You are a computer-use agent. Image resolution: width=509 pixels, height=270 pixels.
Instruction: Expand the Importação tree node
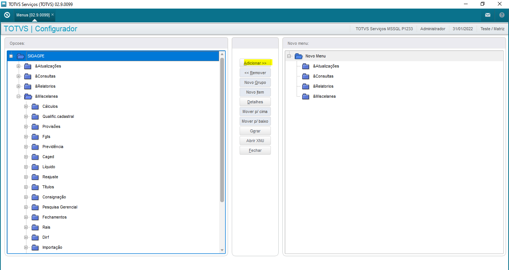[x=26, y=247]
